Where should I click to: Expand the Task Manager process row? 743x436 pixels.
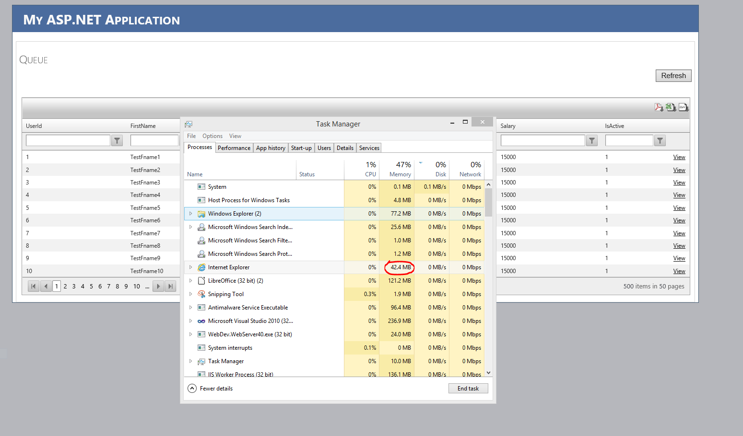click(190, 361)
